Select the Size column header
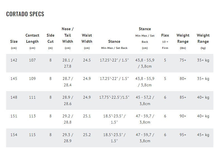Screen dimensions: 220x159 coord(14,44)
